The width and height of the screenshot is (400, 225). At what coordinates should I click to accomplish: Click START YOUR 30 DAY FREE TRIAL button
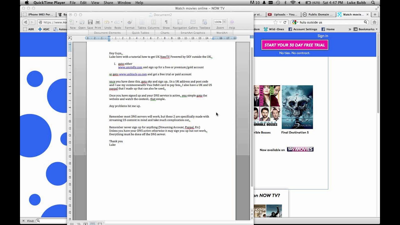[295, 45]
